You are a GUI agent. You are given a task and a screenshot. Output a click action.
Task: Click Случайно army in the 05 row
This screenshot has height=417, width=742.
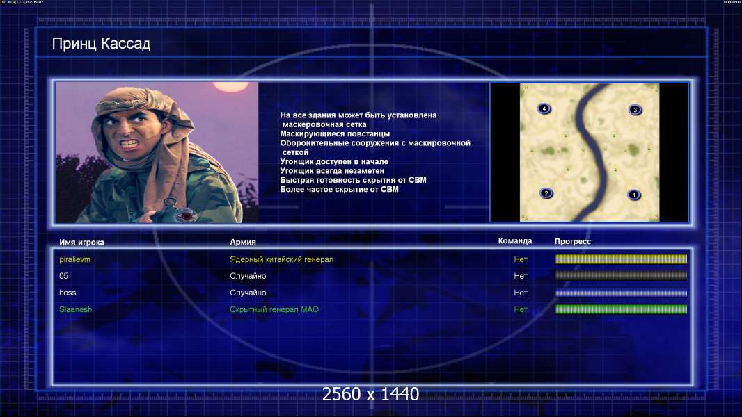tap(248, 276)
